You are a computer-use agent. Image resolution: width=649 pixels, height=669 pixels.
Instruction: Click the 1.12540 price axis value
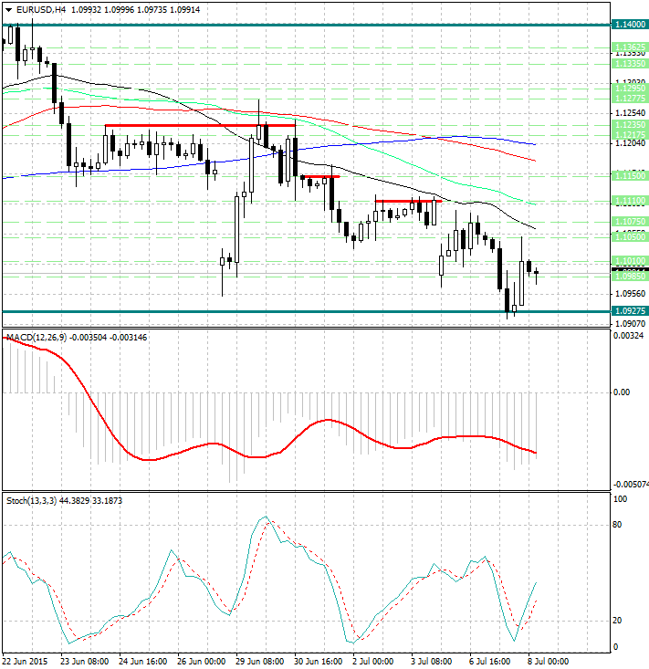pyautogui.click(x=630, y=113)
